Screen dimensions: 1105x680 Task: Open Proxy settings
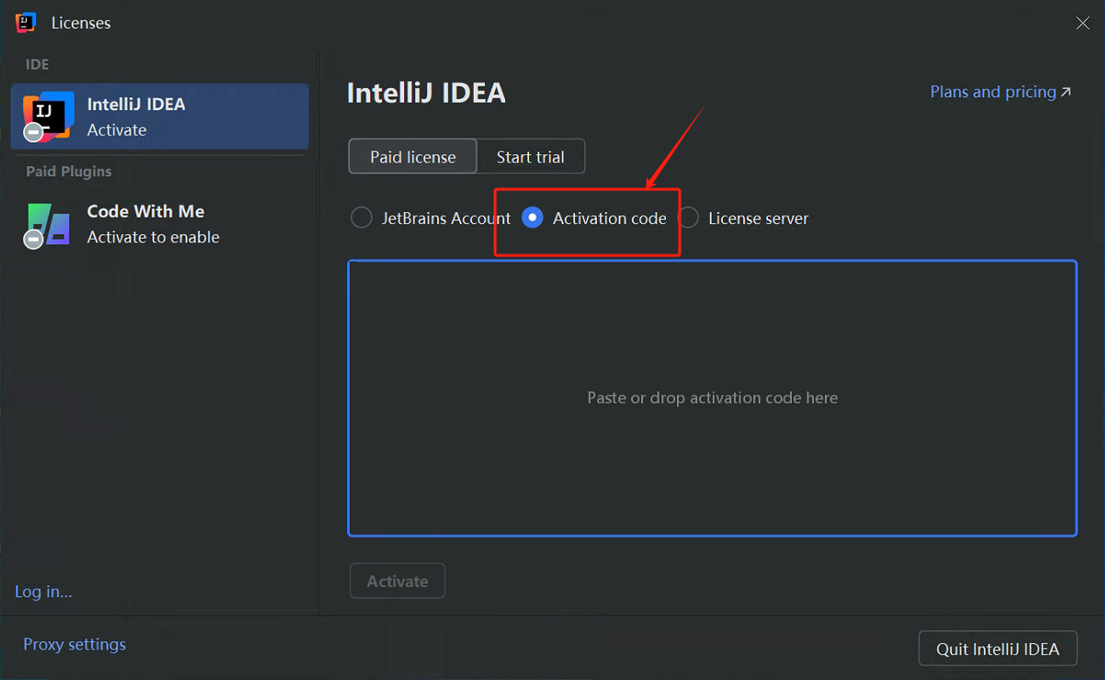pyautogui.click(x=74, y=644)
